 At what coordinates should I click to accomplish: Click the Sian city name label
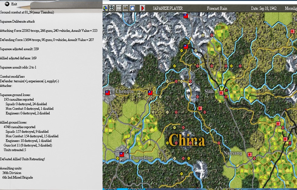(209, 91)
